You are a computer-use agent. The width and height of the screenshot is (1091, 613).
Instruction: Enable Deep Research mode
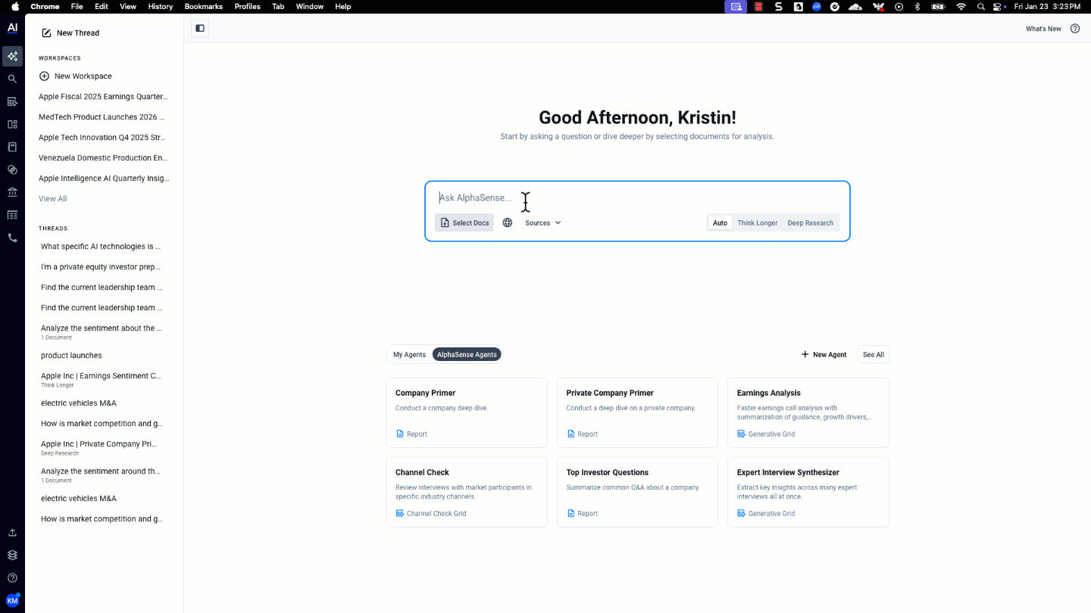(x=810, y=222)
